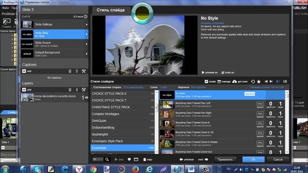Select Backdrop Dark Framed Pan Right style
308x173 pixels.
coord(222,114)
